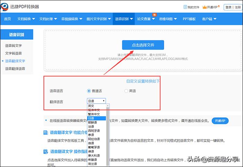This screenshot has height=167, width=243.
Task: Choose 法语 in language list
Action: (x=97, y=126)
